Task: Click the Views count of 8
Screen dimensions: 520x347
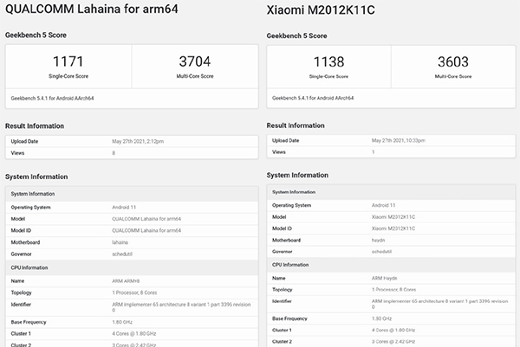Action: [x=114, y=152]
